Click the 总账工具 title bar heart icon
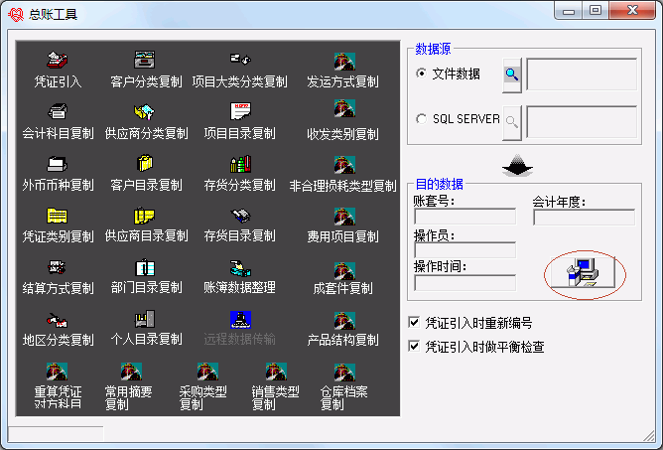Screen dimensions: 663x450 tap(16, 15)
